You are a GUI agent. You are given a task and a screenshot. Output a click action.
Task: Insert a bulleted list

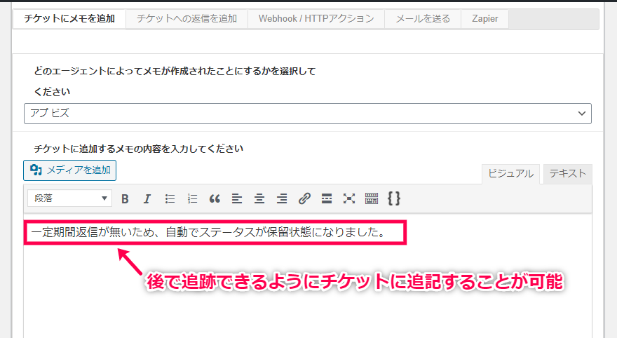[170, 198]
